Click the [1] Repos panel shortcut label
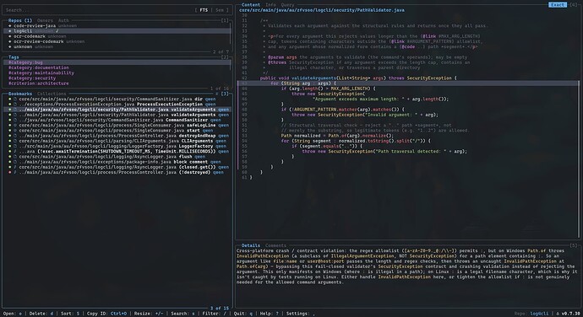 (225, 20)
